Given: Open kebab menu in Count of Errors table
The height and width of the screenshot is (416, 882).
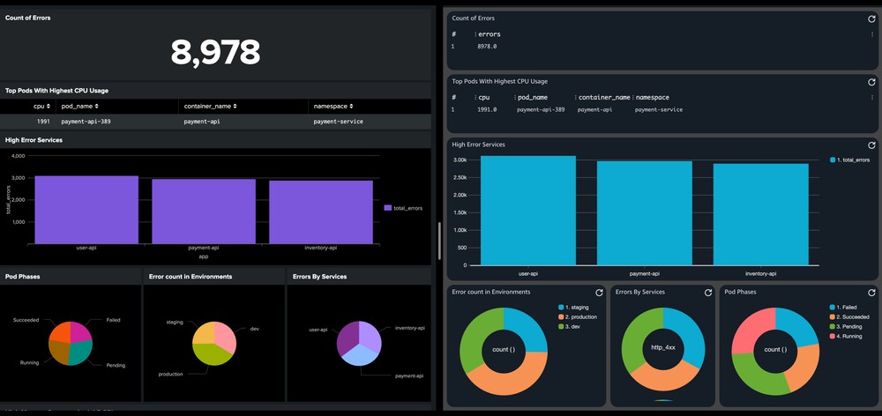Looking at the screenshot, I should pyautogui.click(x=871, y=35).
